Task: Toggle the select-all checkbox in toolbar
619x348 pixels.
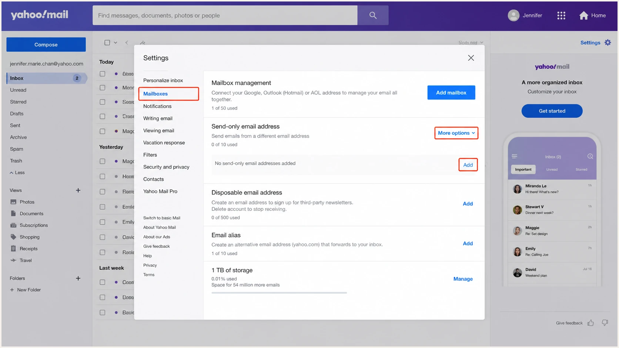Action: pyautogui.click(x=107, y=43)
